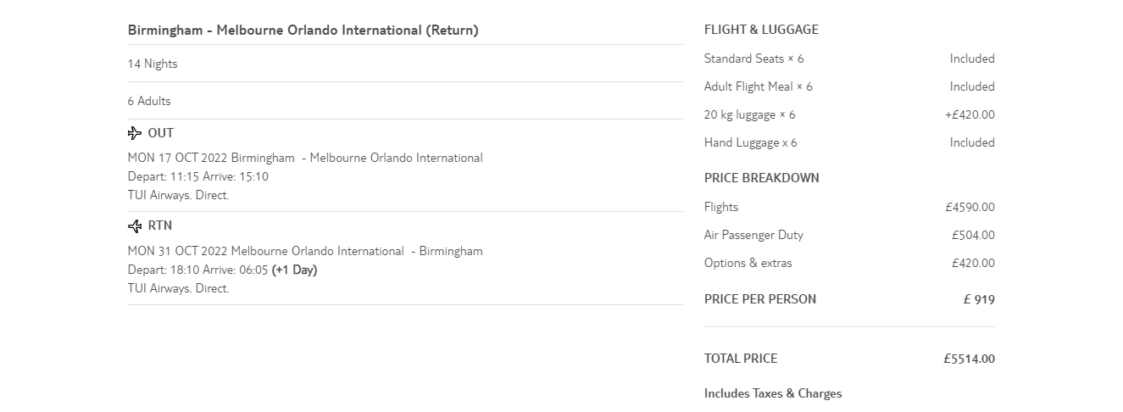
Task: Click the Hand Luggage x 6 line
Action: coord(750,143)
